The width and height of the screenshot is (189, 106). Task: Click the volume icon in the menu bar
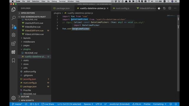pyautogui.click(x=152, y=1)
